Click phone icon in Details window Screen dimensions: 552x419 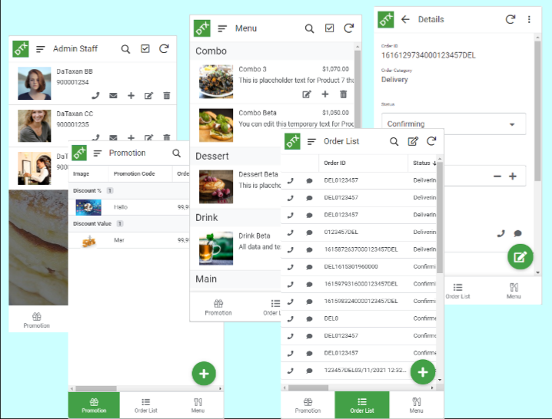point(500,233)
